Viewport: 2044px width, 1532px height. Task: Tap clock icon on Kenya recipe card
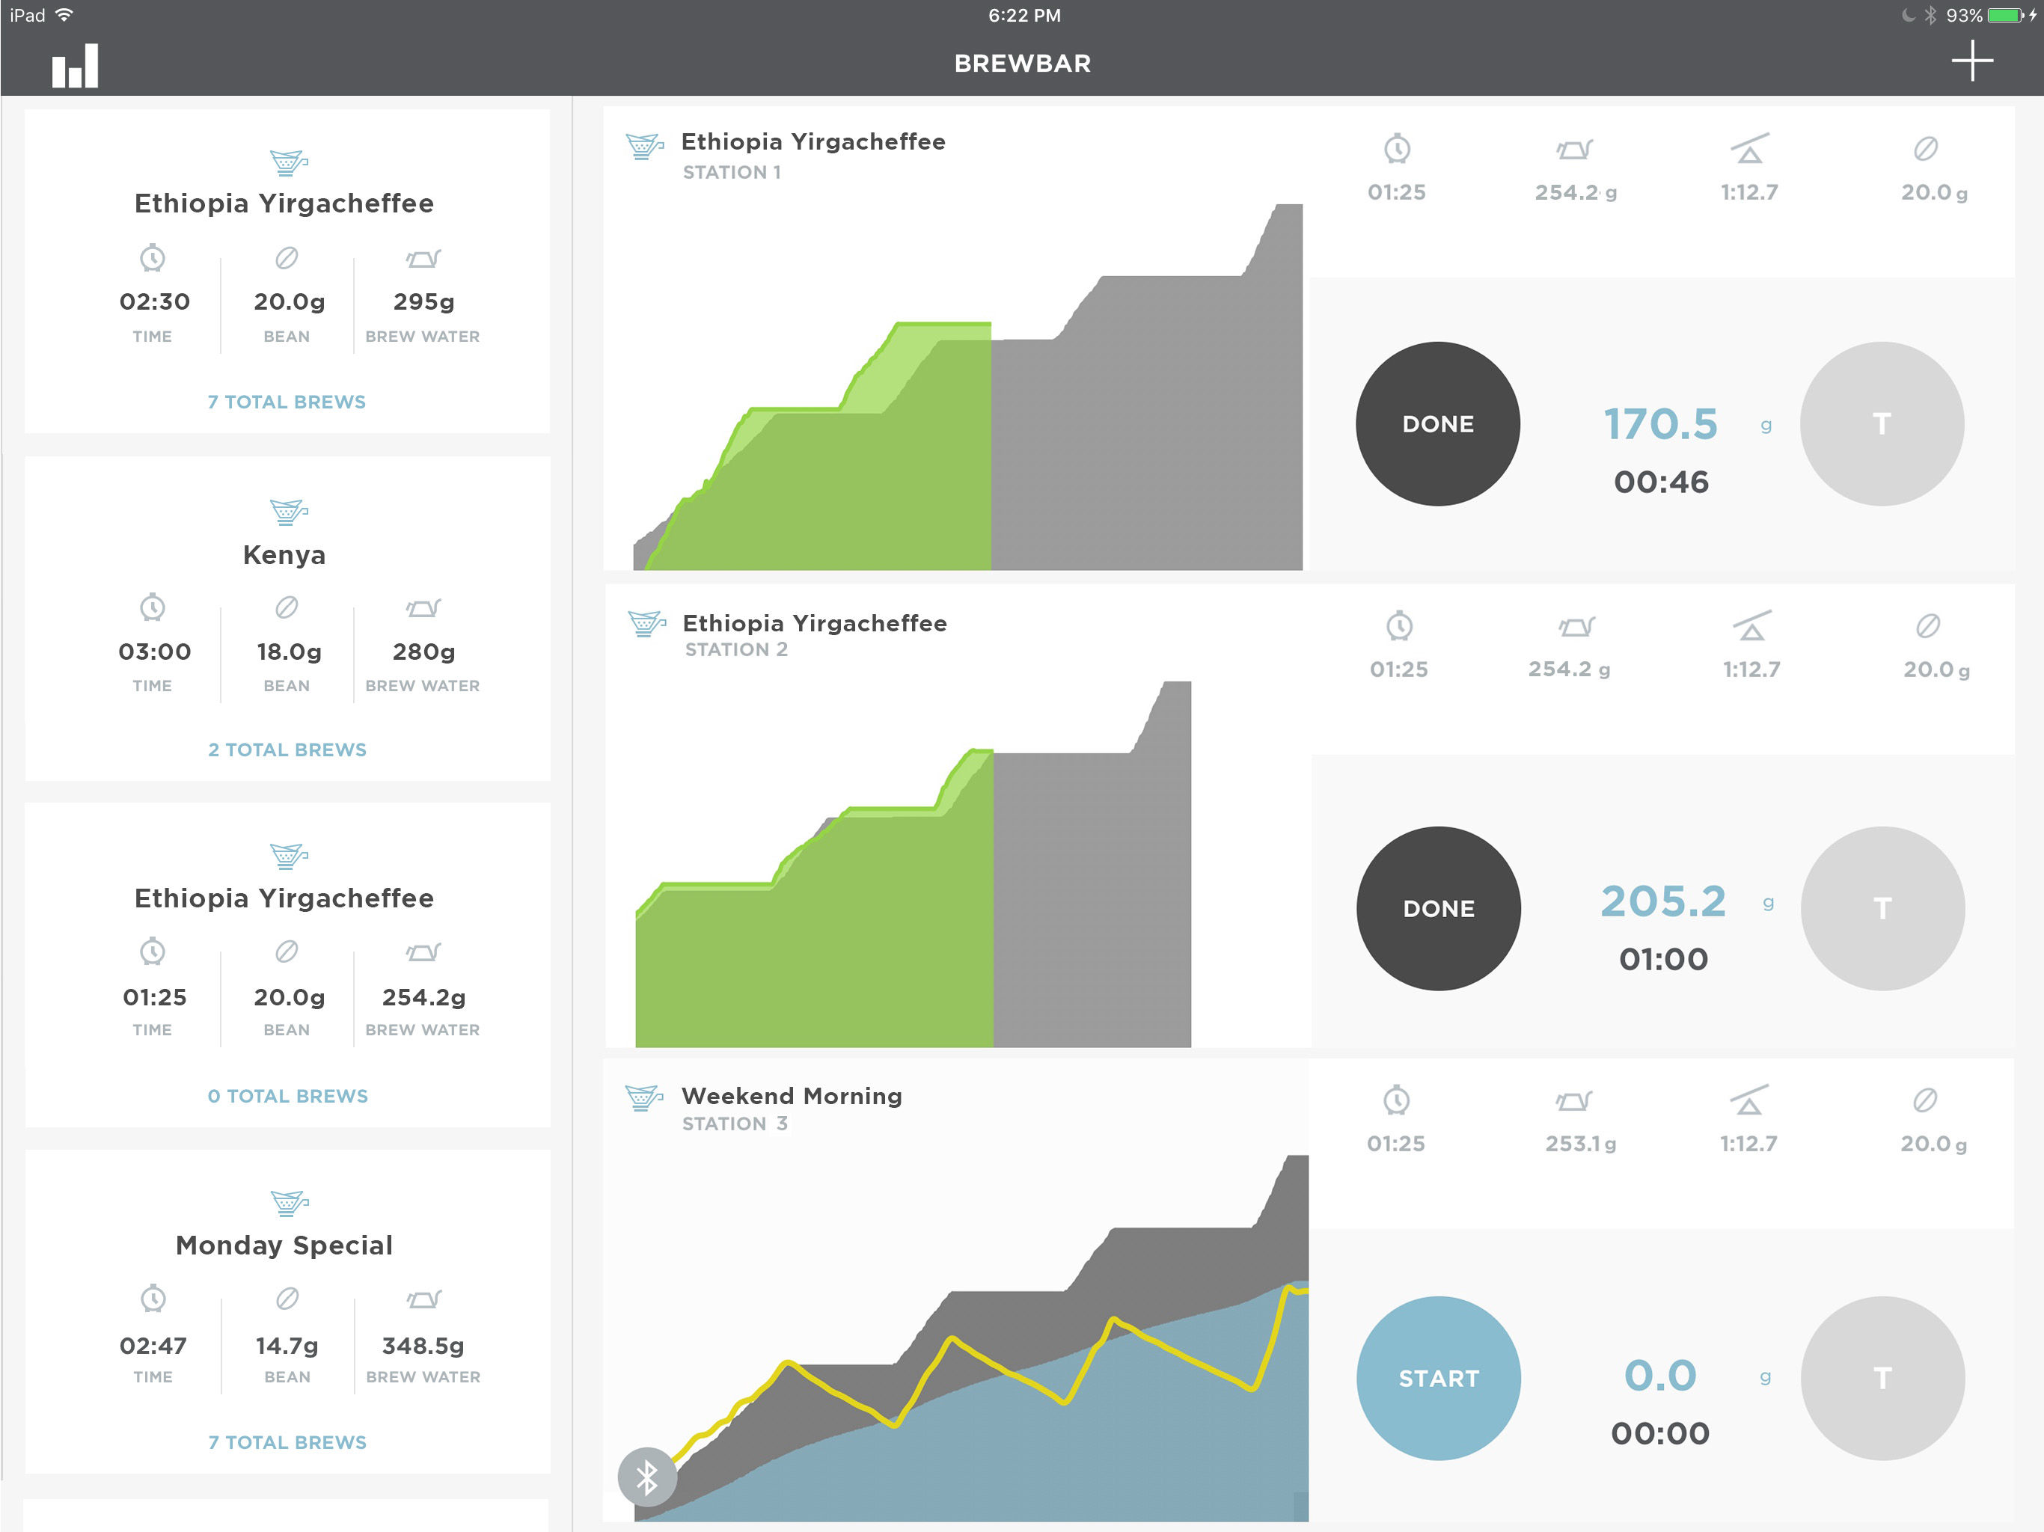(153, 607)
